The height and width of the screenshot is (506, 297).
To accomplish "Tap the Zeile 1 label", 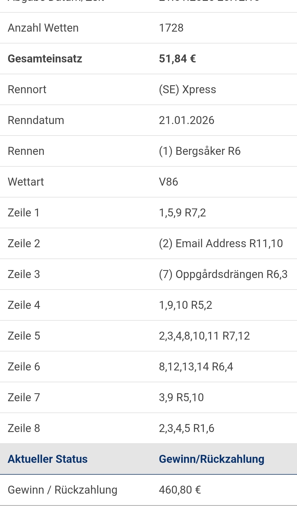I will (x=24, y=213).
